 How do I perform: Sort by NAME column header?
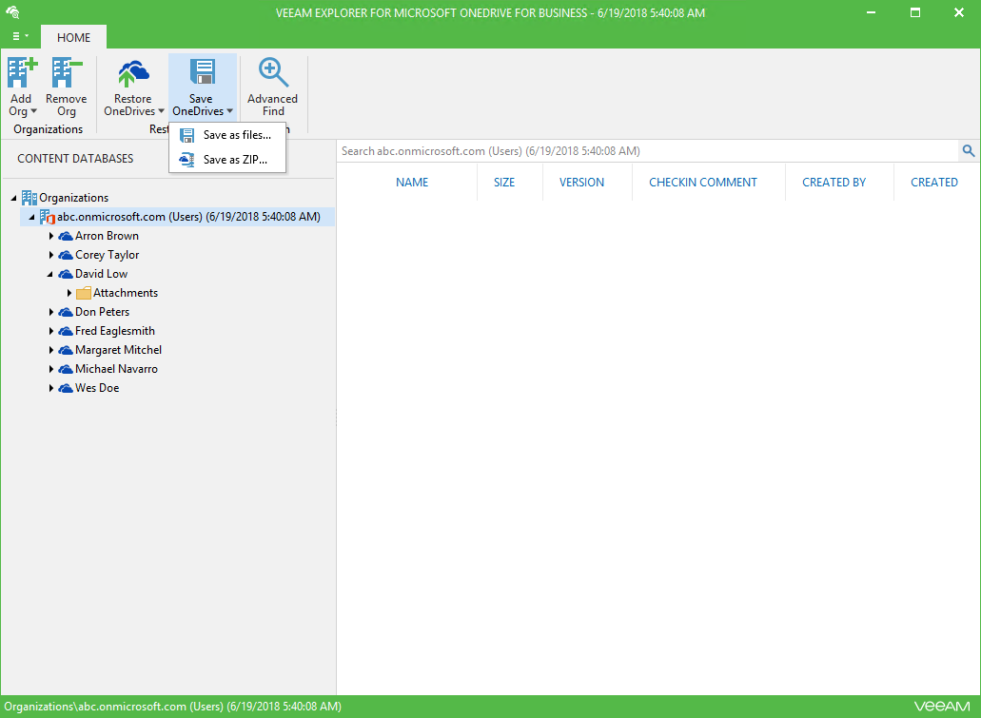(412, 183)
